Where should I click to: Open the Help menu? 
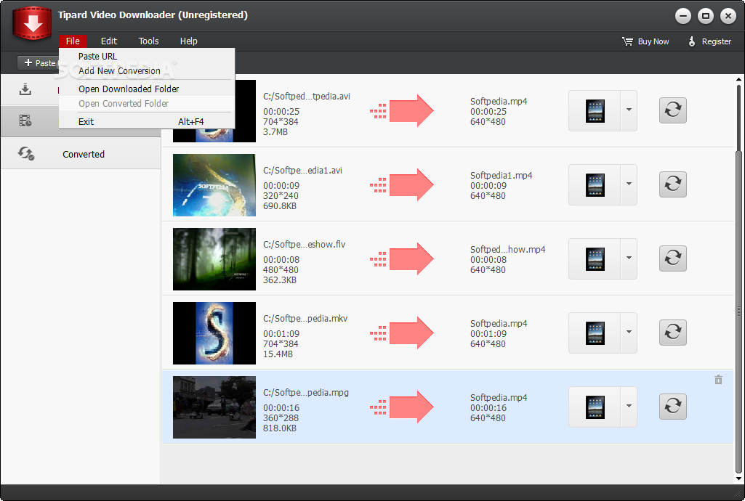pos(189,41)
